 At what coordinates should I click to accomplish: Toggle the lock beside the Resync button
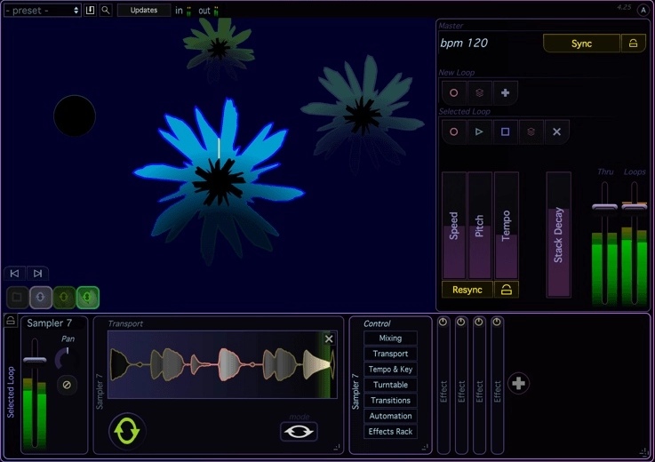tap(507, 290)
